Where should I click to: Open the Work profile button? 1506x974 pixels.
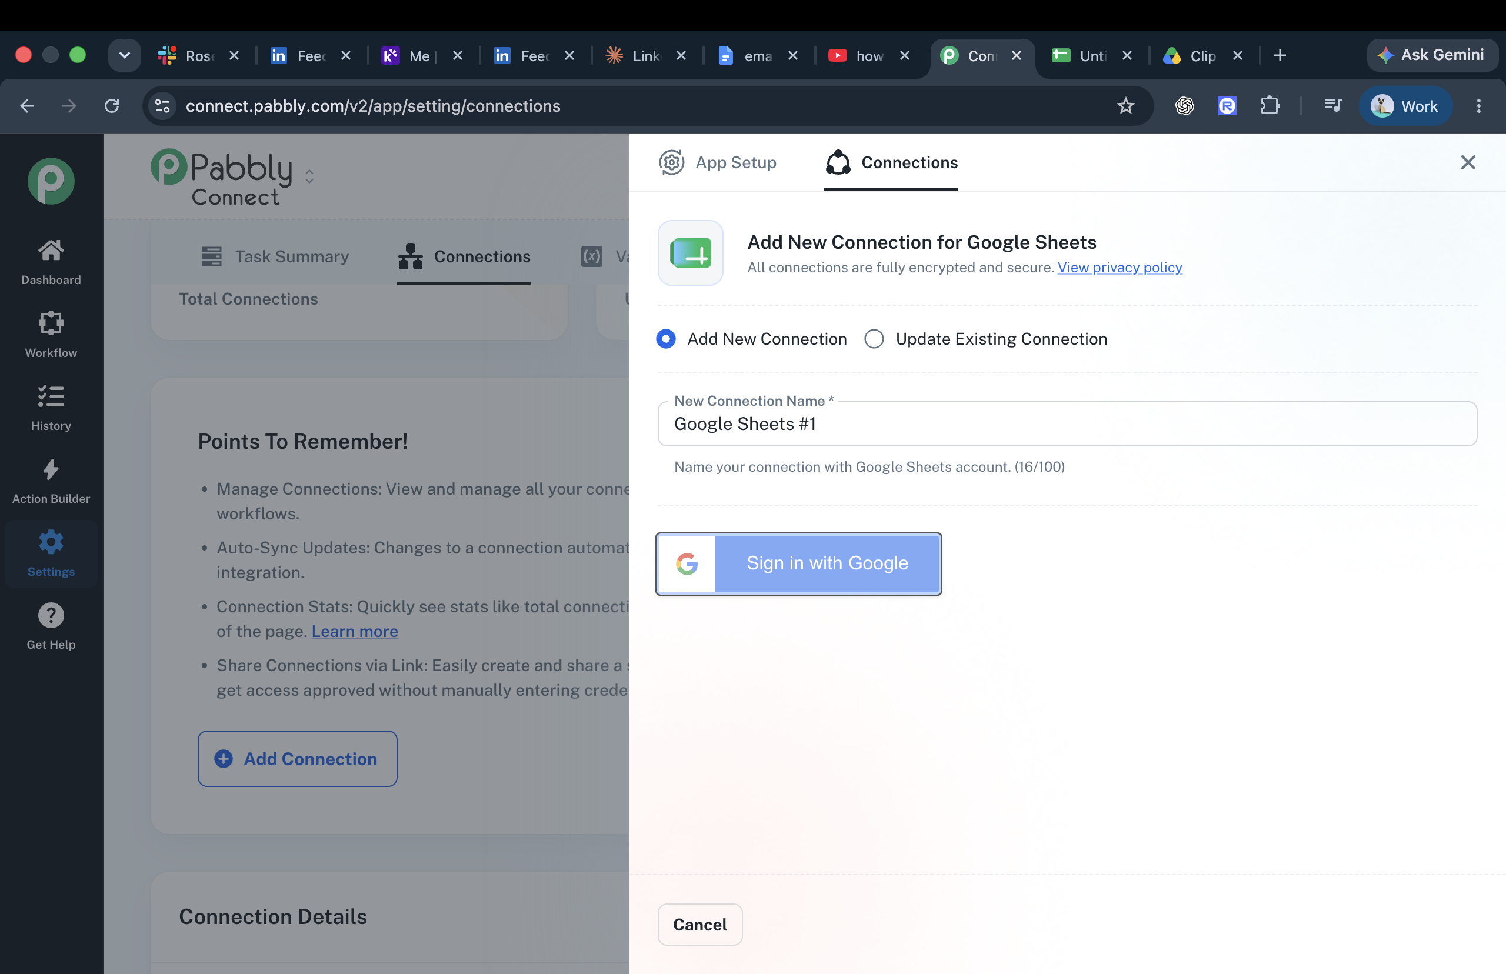click(1405, 106)
